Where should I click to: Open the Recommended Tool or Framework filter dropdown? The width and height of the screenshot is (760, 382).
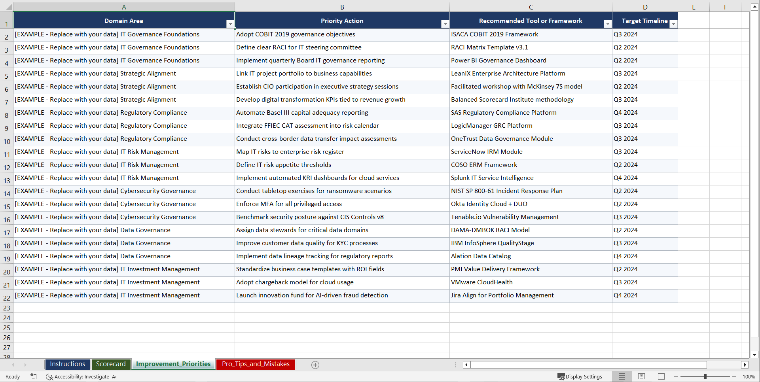click(x=608, y=24)
